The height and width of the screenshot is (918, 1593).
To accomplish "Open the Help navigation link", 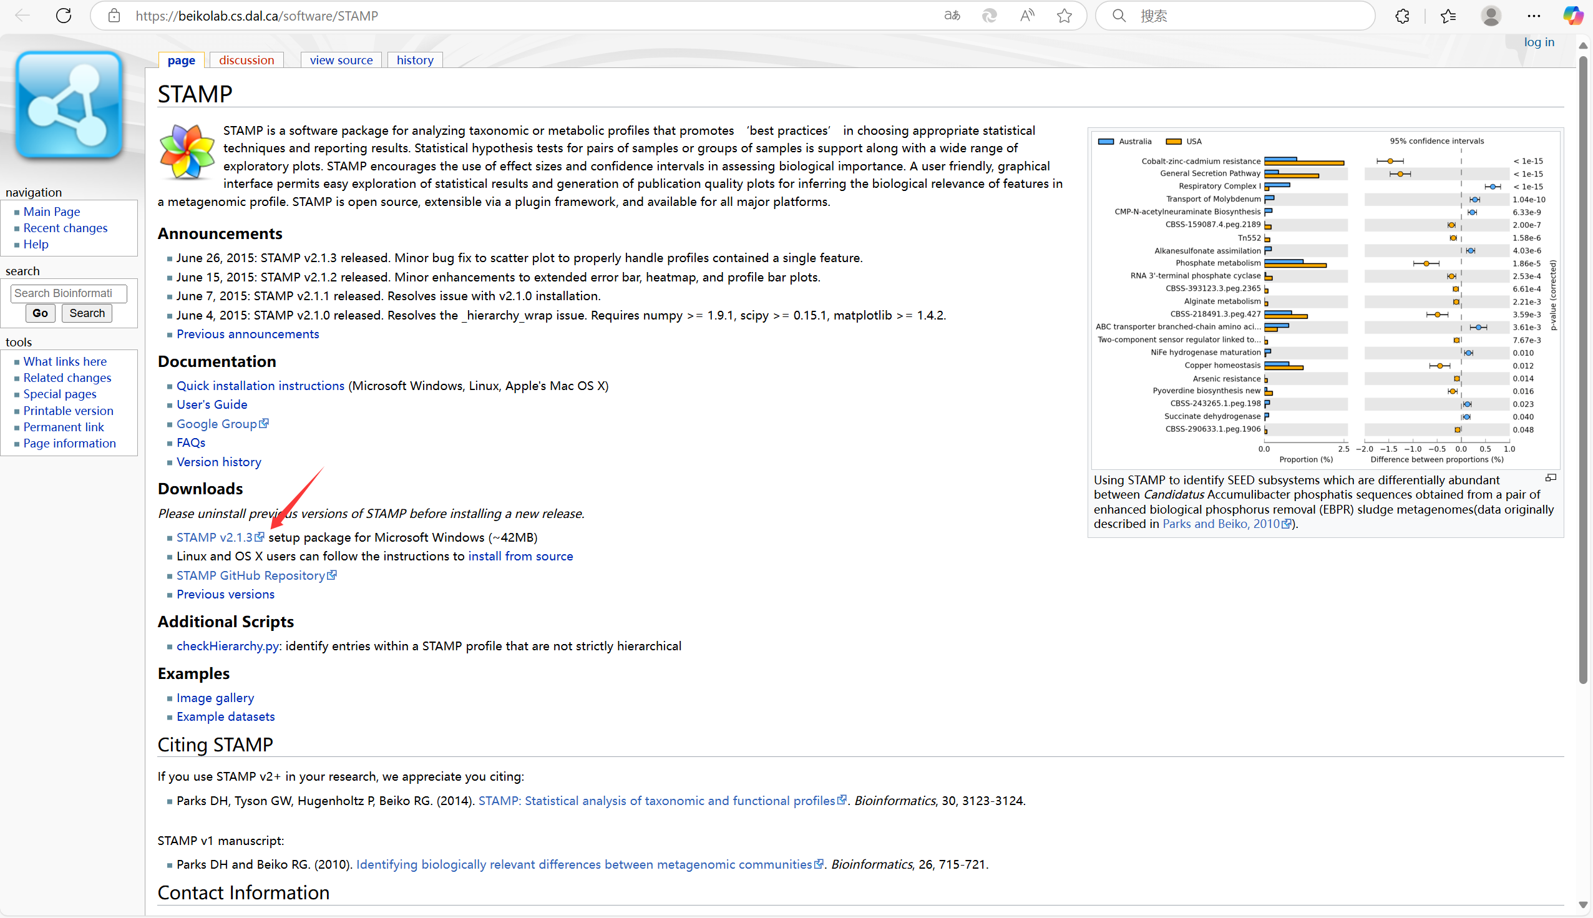I will 36,245.
